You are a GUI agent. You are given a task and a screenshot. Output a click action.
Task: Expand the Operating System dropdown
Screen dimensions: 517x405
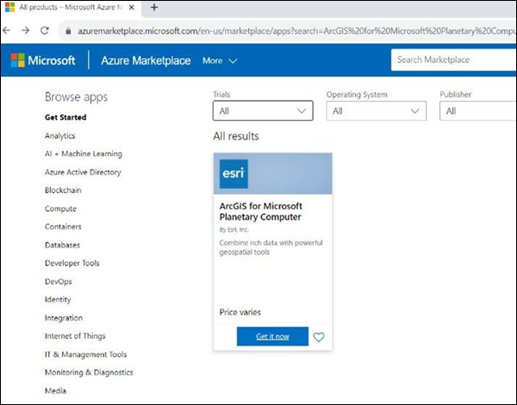(376, 111)
